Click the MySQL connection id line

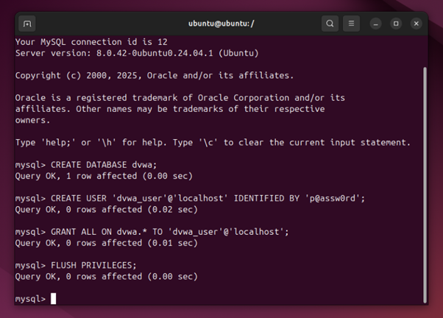coord(91,42)
